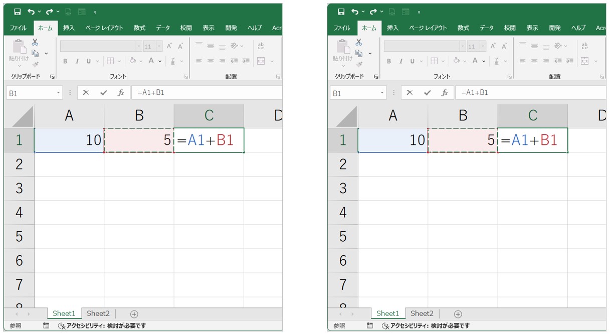Click the Save icon in right window
This screenshot has height=334, width=610.
click(341, 11)
